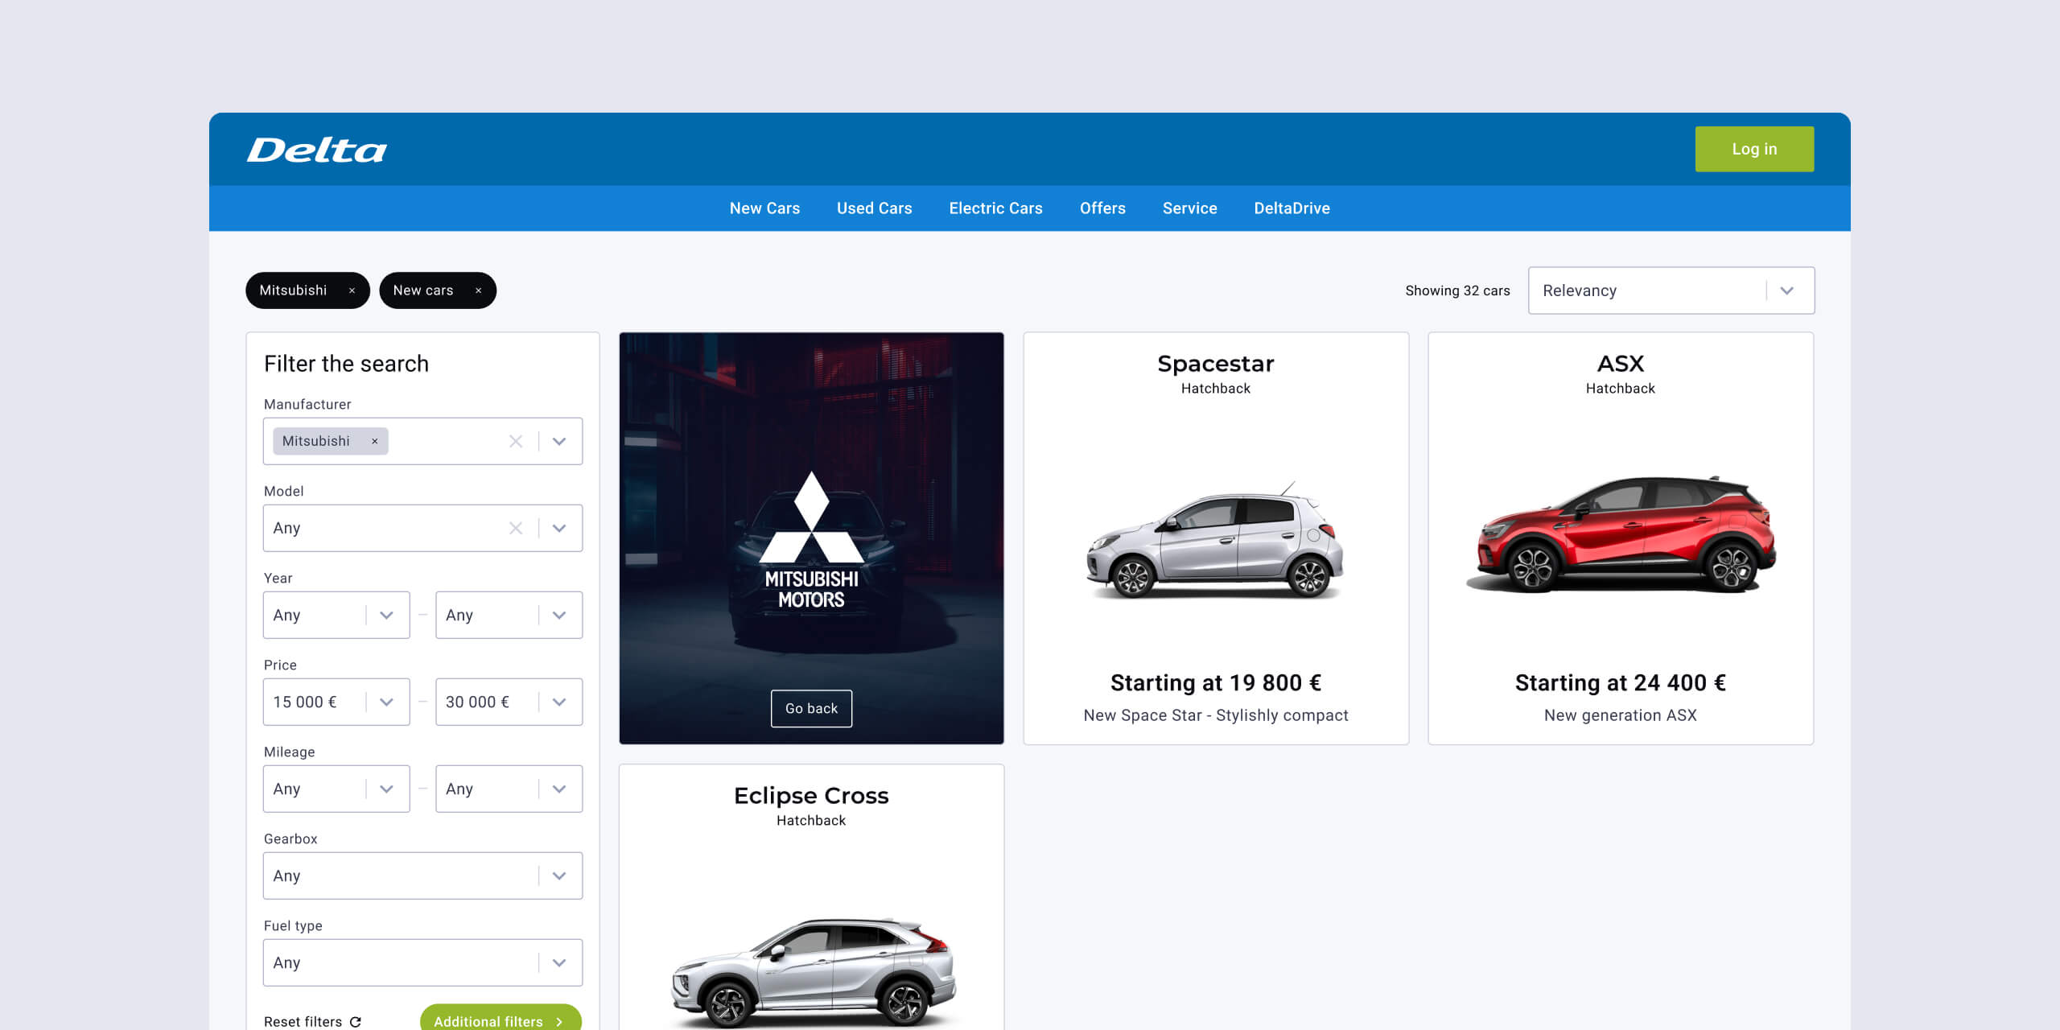Clear the Model field with X icon
This screenshot has height=1030, width=2060.
pos(516,528)
